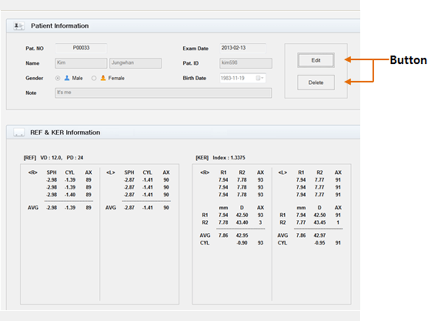The height and width of the screenshot is (321, 431).
Task: Click the Edit button
Action: pos(316,60)
